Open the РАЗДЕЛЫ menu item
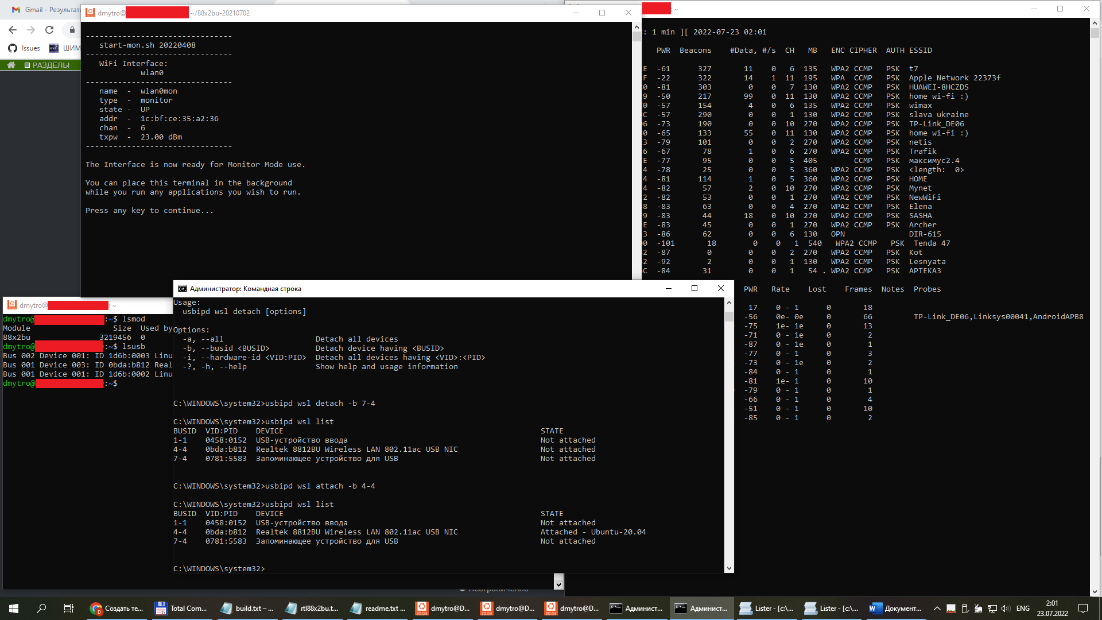Image resolution: width=1102 pixels, height=620 pixels. [x=47, y=65]
